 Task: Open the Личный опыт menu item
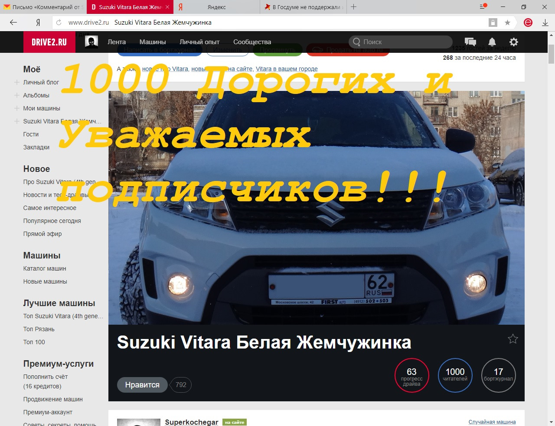pyautogui.click(x=199, y=42)
